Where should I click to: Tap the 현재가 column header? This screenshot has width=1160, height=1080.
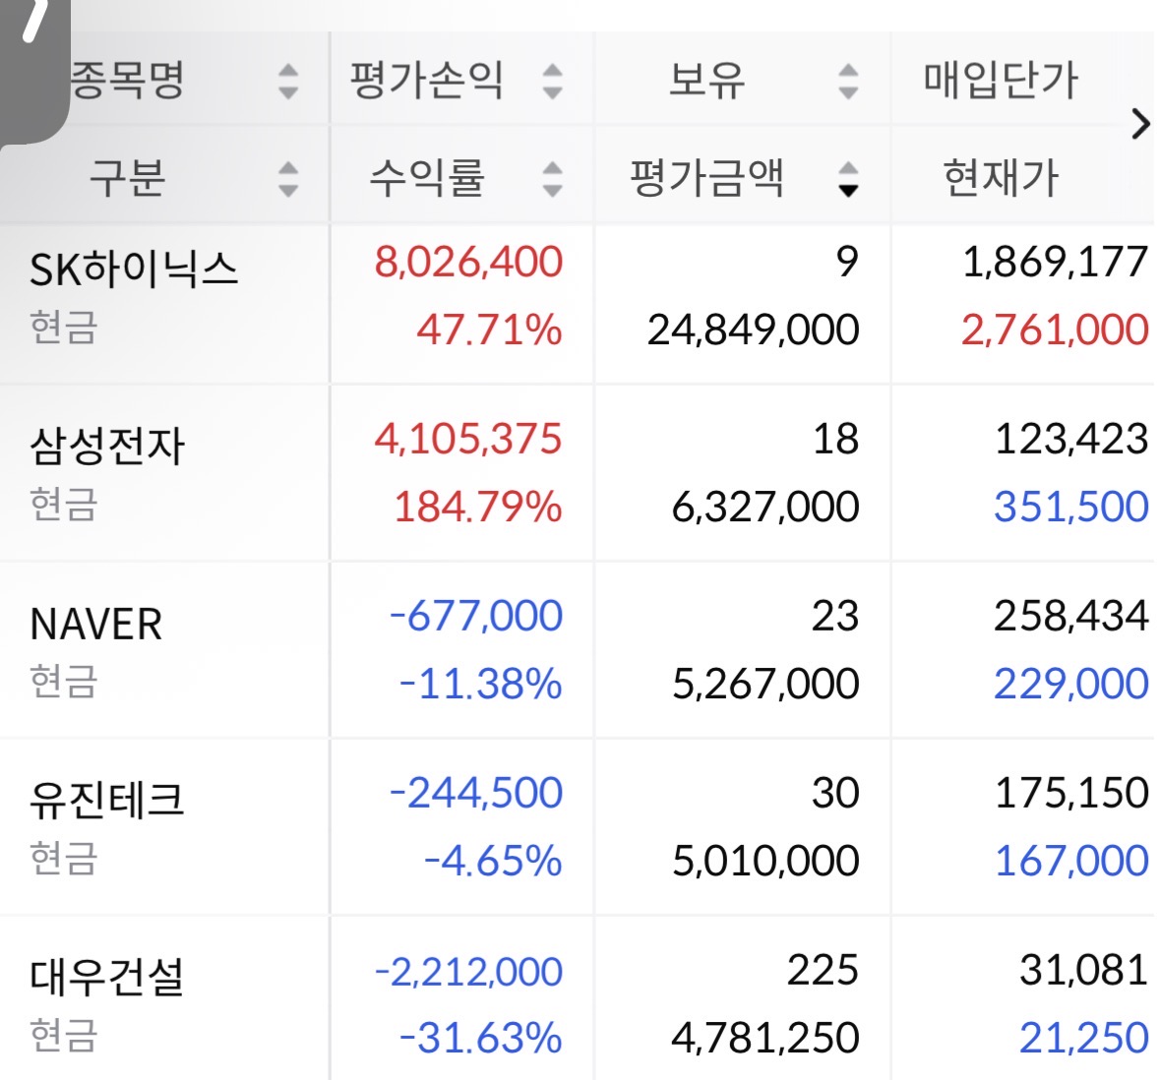(1001, 177)
